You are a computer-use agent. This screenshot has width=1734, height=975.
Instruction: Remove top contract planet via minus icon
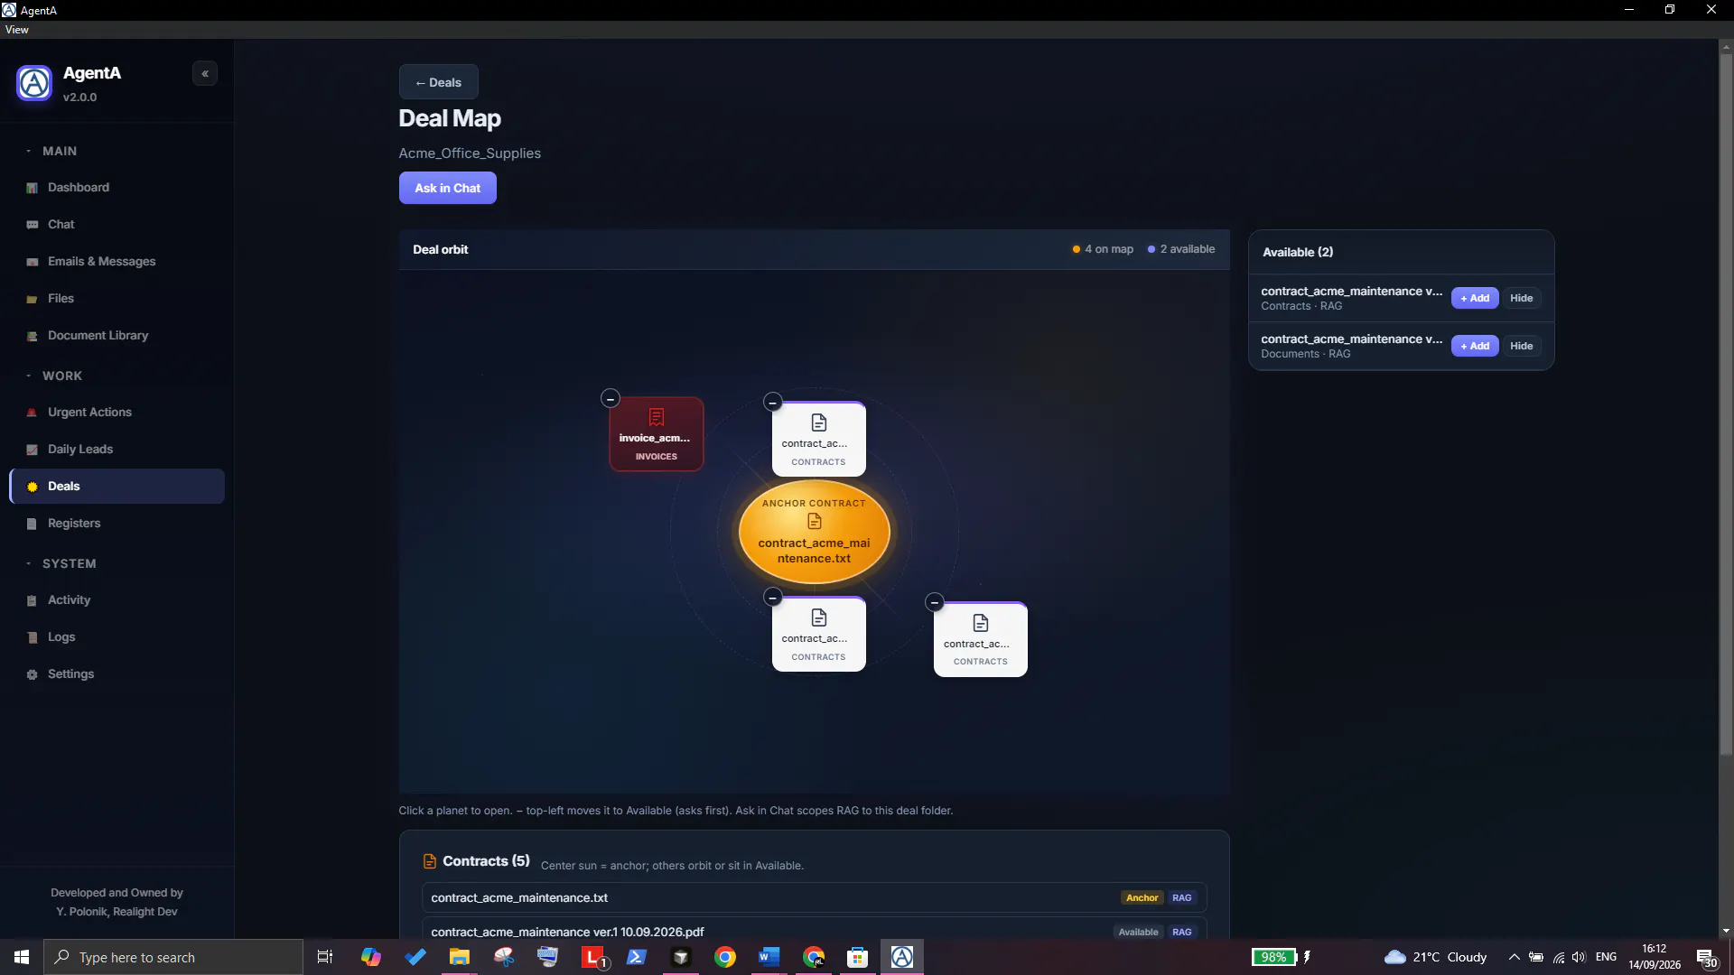click(772, 402)
